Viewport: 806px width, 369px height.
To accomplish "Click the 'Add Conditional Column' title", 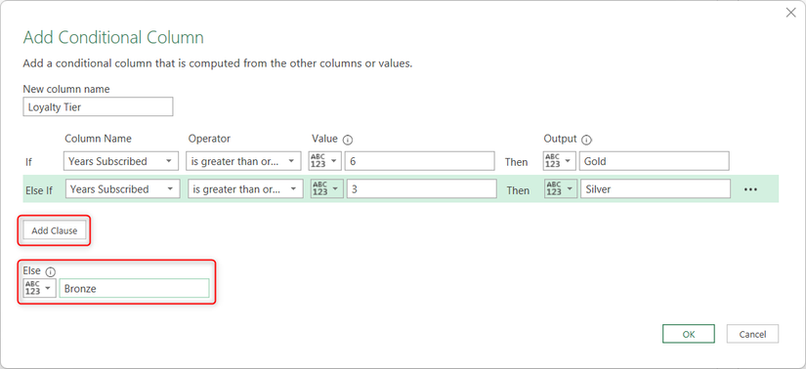I will click(113, 37).
